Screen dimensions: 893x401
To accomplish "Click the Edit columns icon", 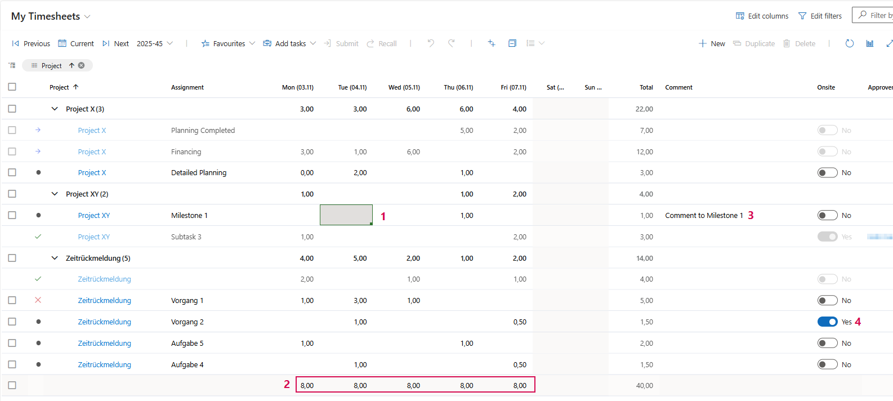I will coord(740,16).
